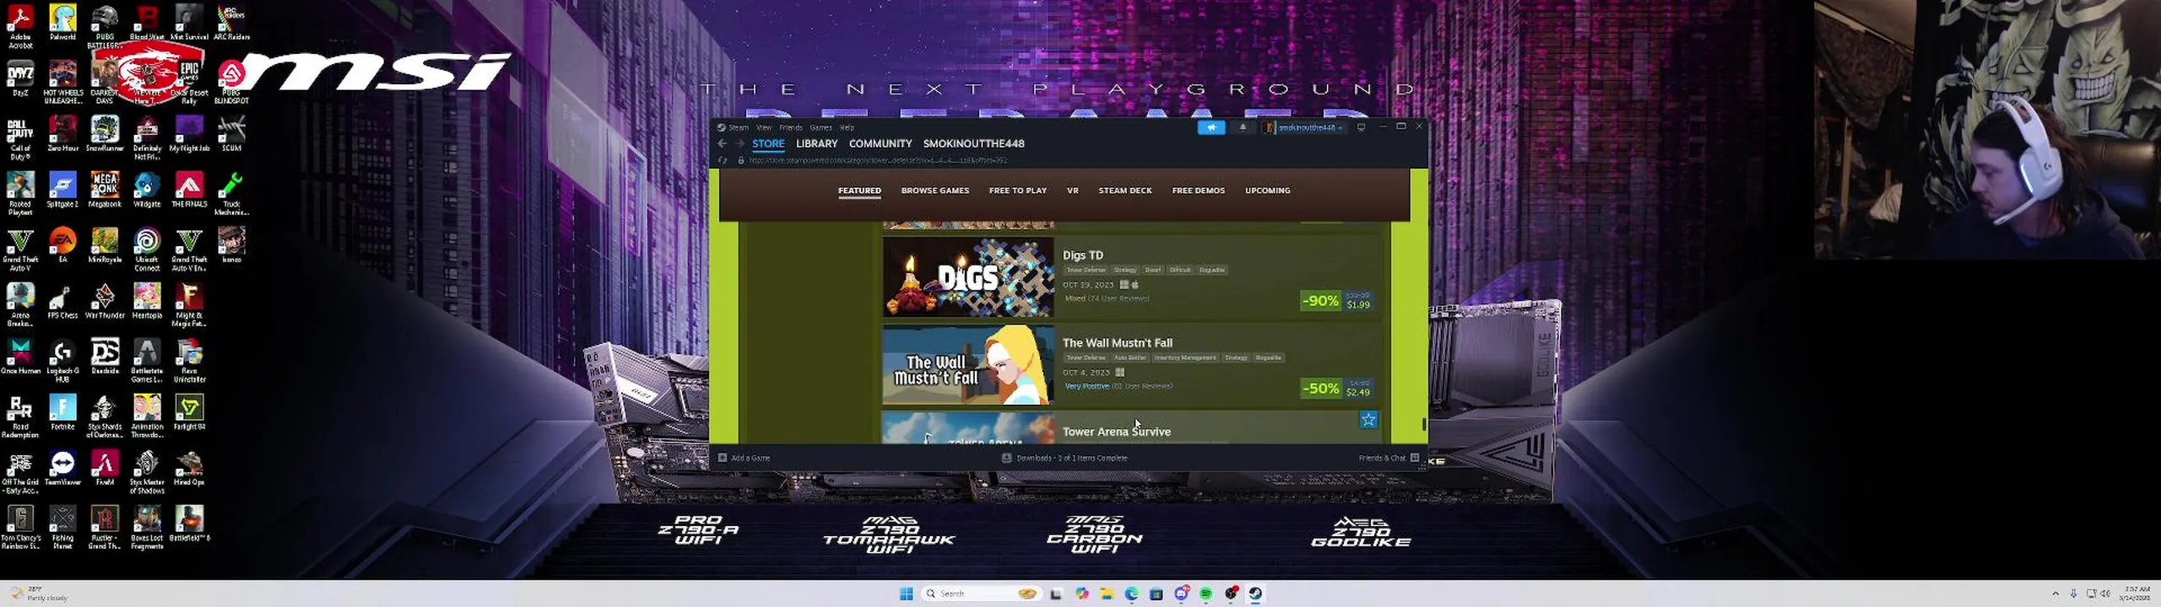
Task: Select the FEATURED store tab
Action: pos(859,191)
